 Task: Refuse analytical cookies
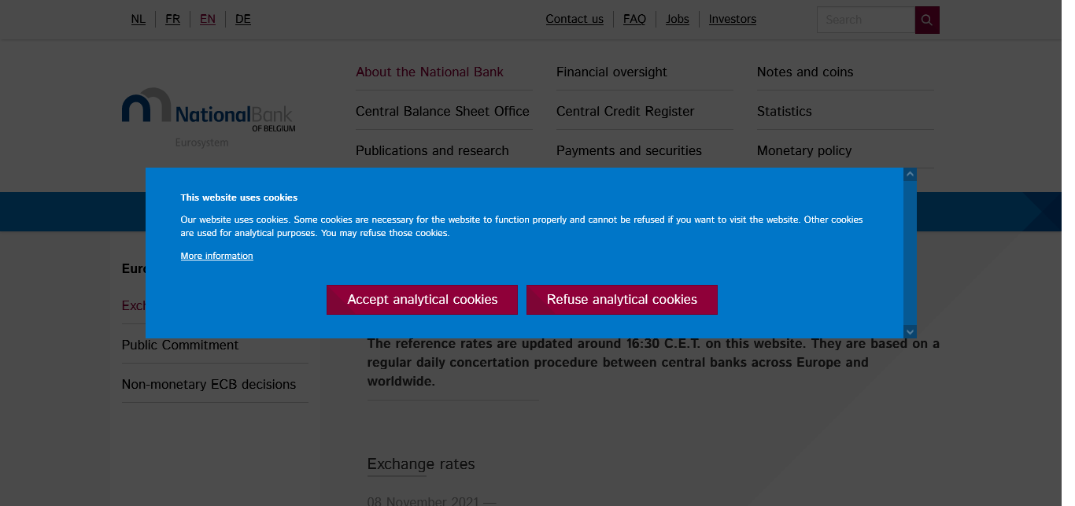point(622,300)
